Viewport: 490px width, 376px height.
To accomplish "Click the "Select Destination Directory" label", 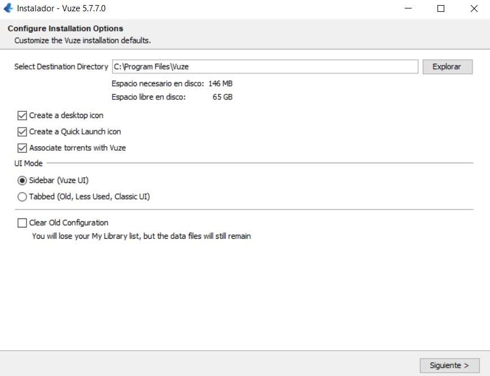I will click(61, 67).
